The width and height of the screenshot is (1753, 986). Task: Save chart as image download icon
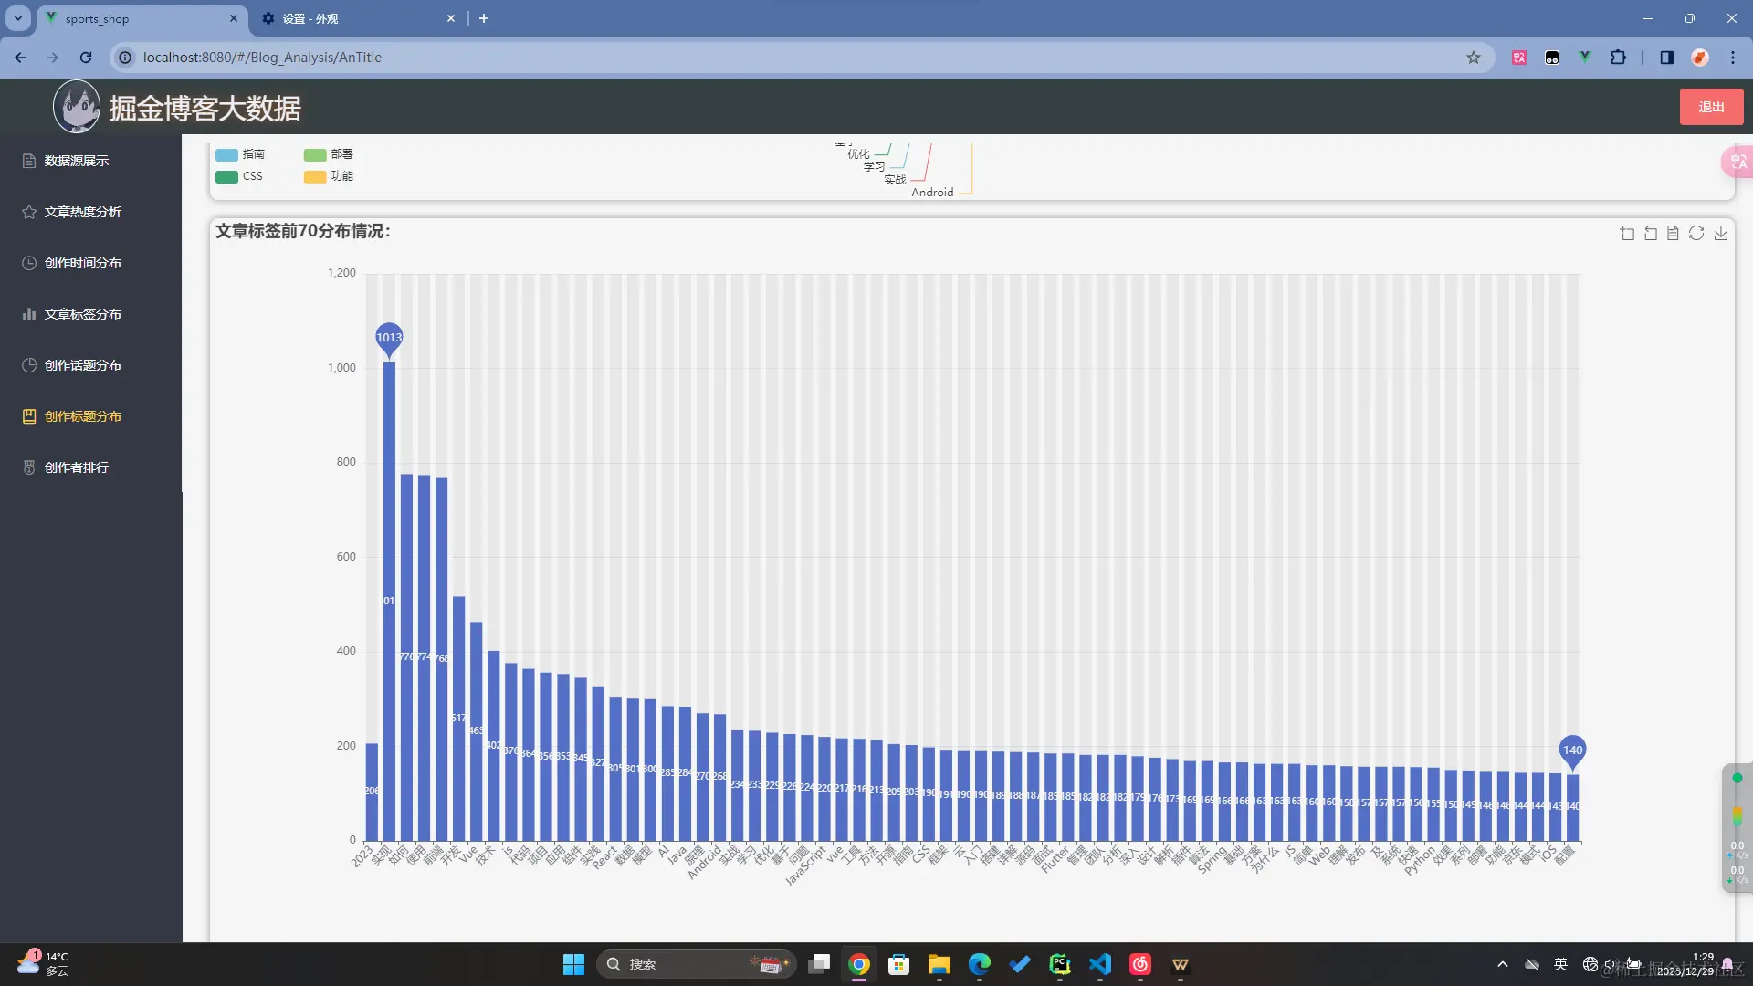1720,234
